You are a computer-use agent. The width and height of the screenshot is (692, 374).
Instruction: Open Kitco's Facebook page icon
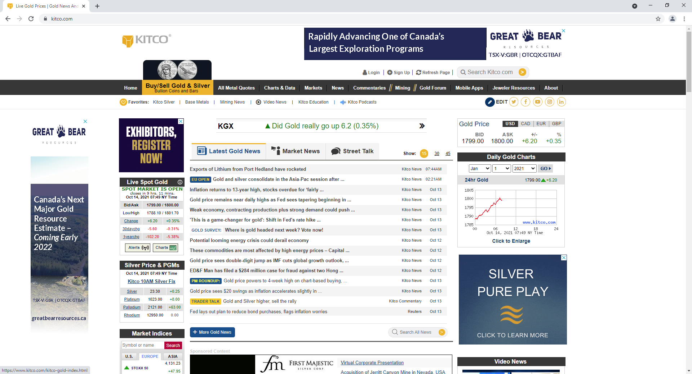tap(526, 102)
